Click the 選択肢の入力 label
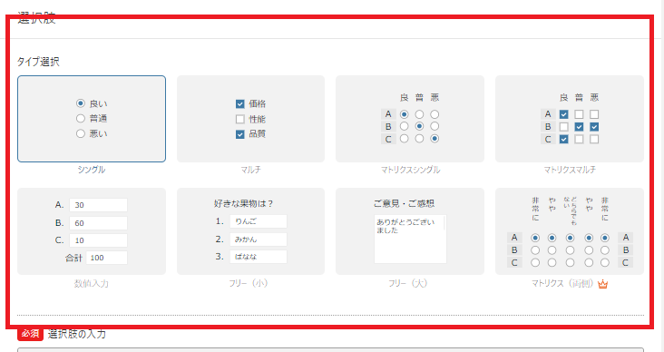Screen dimensions: 664x352 [76, 334]
